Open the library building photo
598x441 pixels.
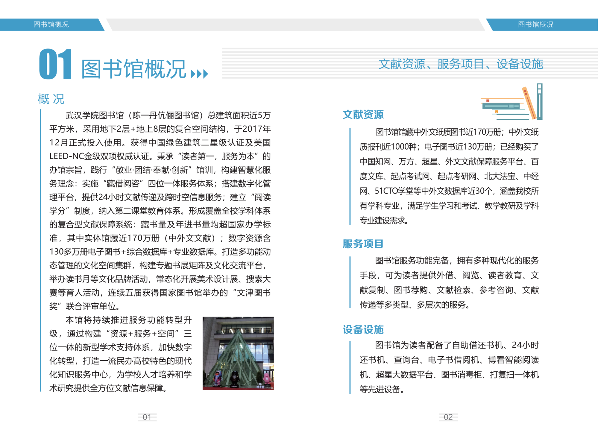coord(238,353)
